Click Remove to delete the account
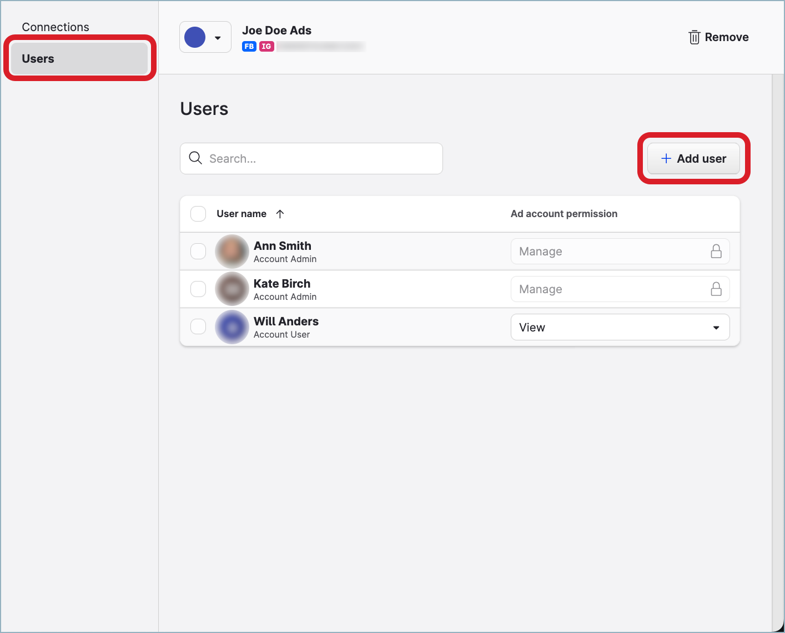 pos(727,37)
